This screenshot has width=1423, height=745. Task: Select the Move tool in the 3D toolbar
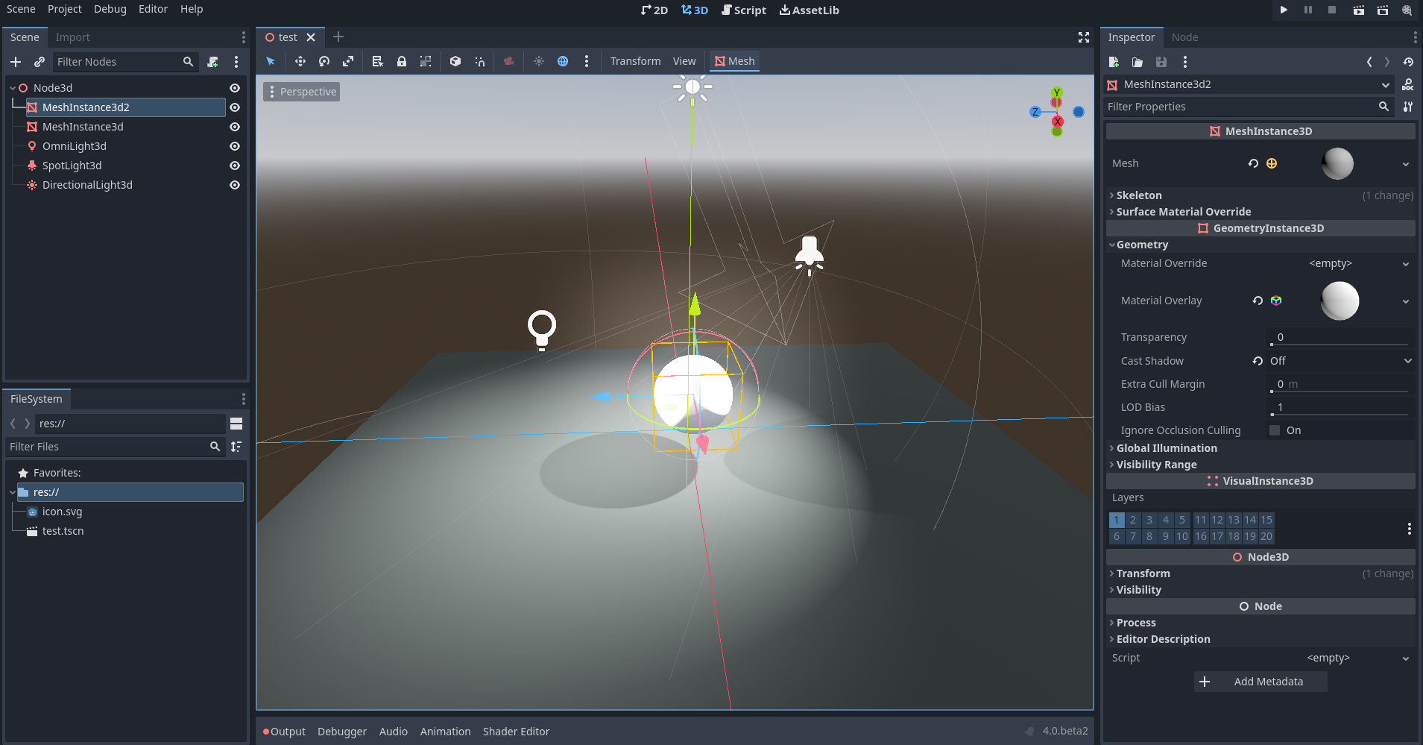click(300, 61)
